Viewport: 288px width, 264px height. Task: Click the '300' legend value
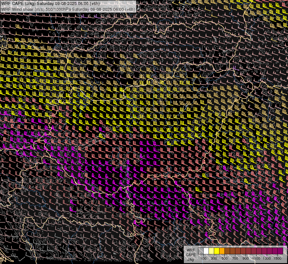(x=214, y=258)
